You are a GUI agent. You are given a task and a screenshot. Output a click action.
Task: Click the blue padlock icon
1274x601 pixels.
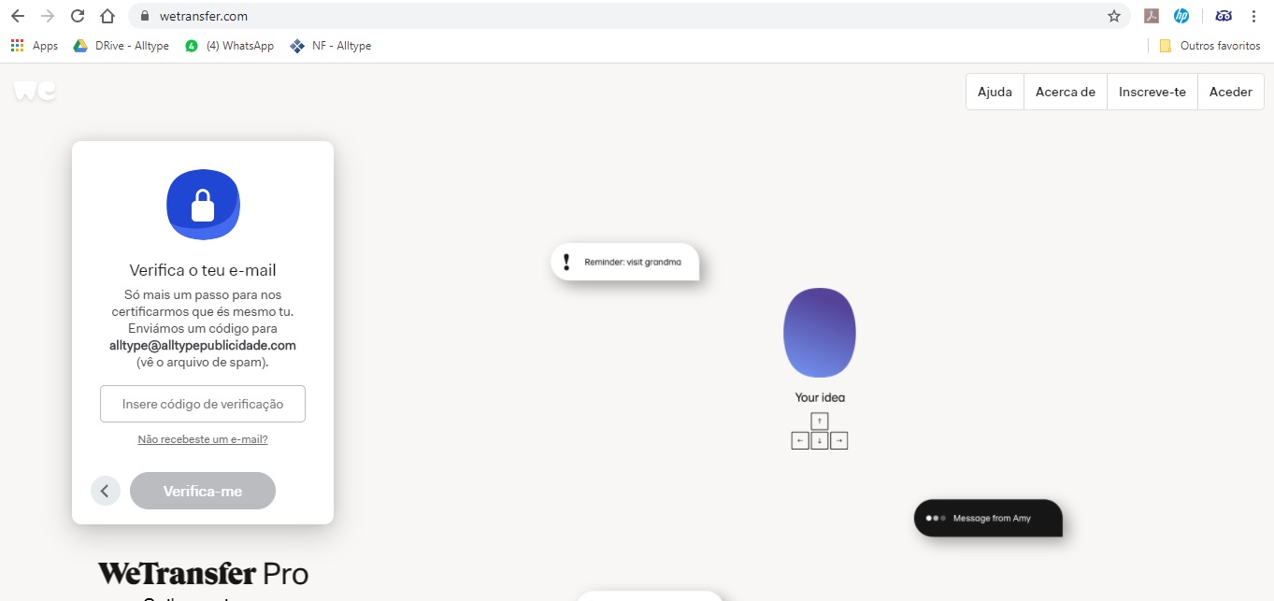203,205
